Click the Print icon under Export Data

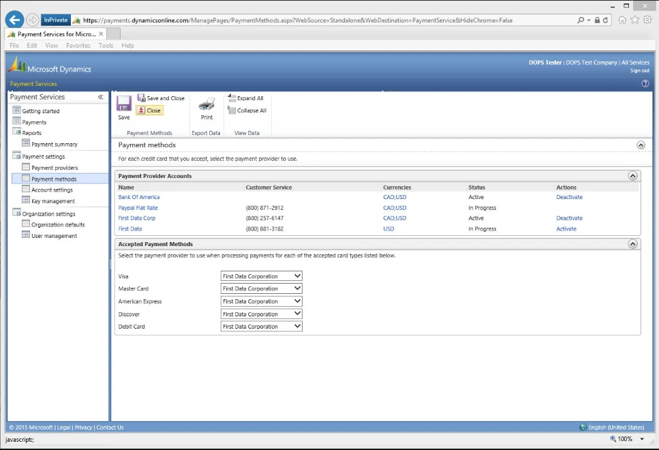point(205,107)
